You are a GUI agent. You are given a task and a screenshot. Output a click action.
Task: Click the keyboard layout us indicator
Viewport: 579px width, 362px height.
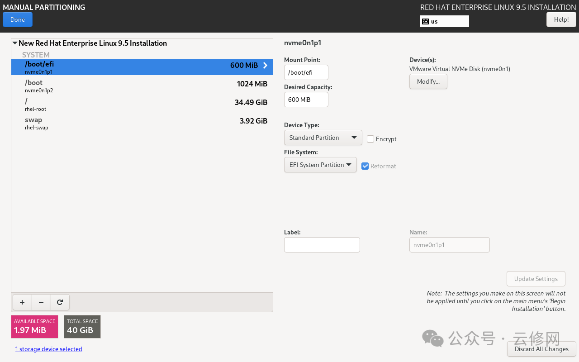(444, 21)
